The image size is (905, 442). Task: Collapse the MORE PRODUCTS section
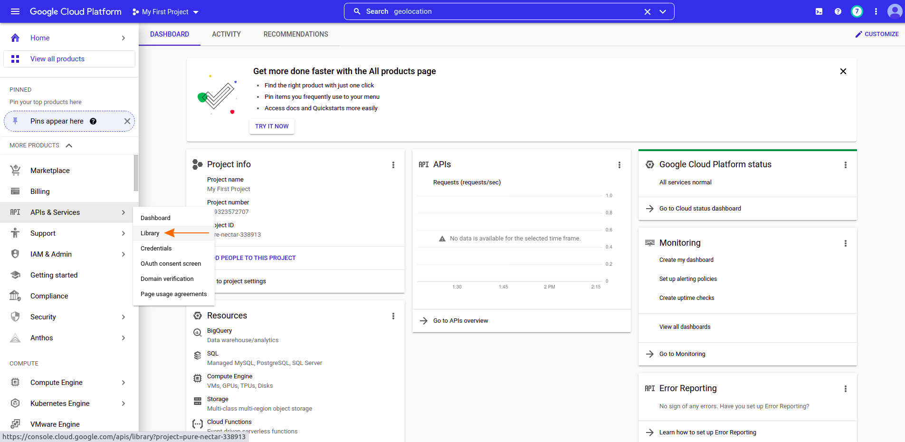click(x=69, y=145)
